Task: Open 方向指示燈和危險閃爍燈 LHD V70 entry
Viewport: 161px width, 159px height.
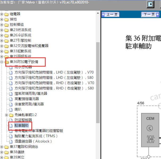Action: pyautogui.click(x=54, y=72)
